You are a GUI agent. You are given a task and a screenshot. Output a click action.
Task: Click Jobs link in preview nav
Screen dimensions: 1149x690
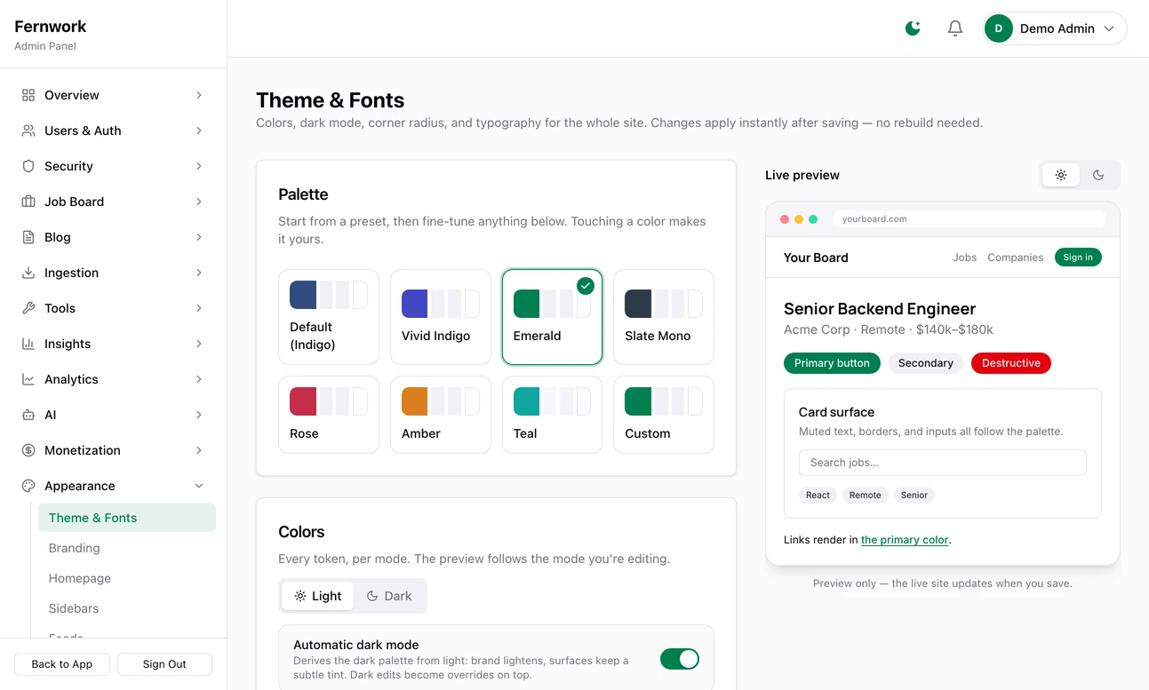(x=964, y=258)
